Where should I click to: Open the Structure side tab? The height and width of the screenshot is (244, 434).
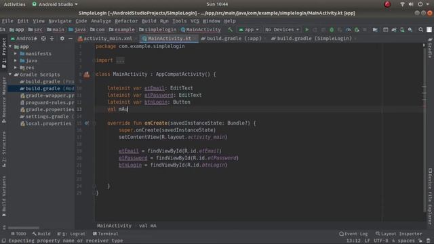[x=3, y=149]
